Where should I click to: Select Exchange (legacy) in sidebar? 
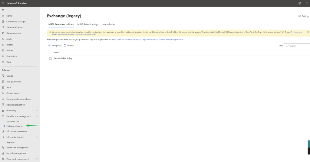pyautogui.click(x=15, y=126)
